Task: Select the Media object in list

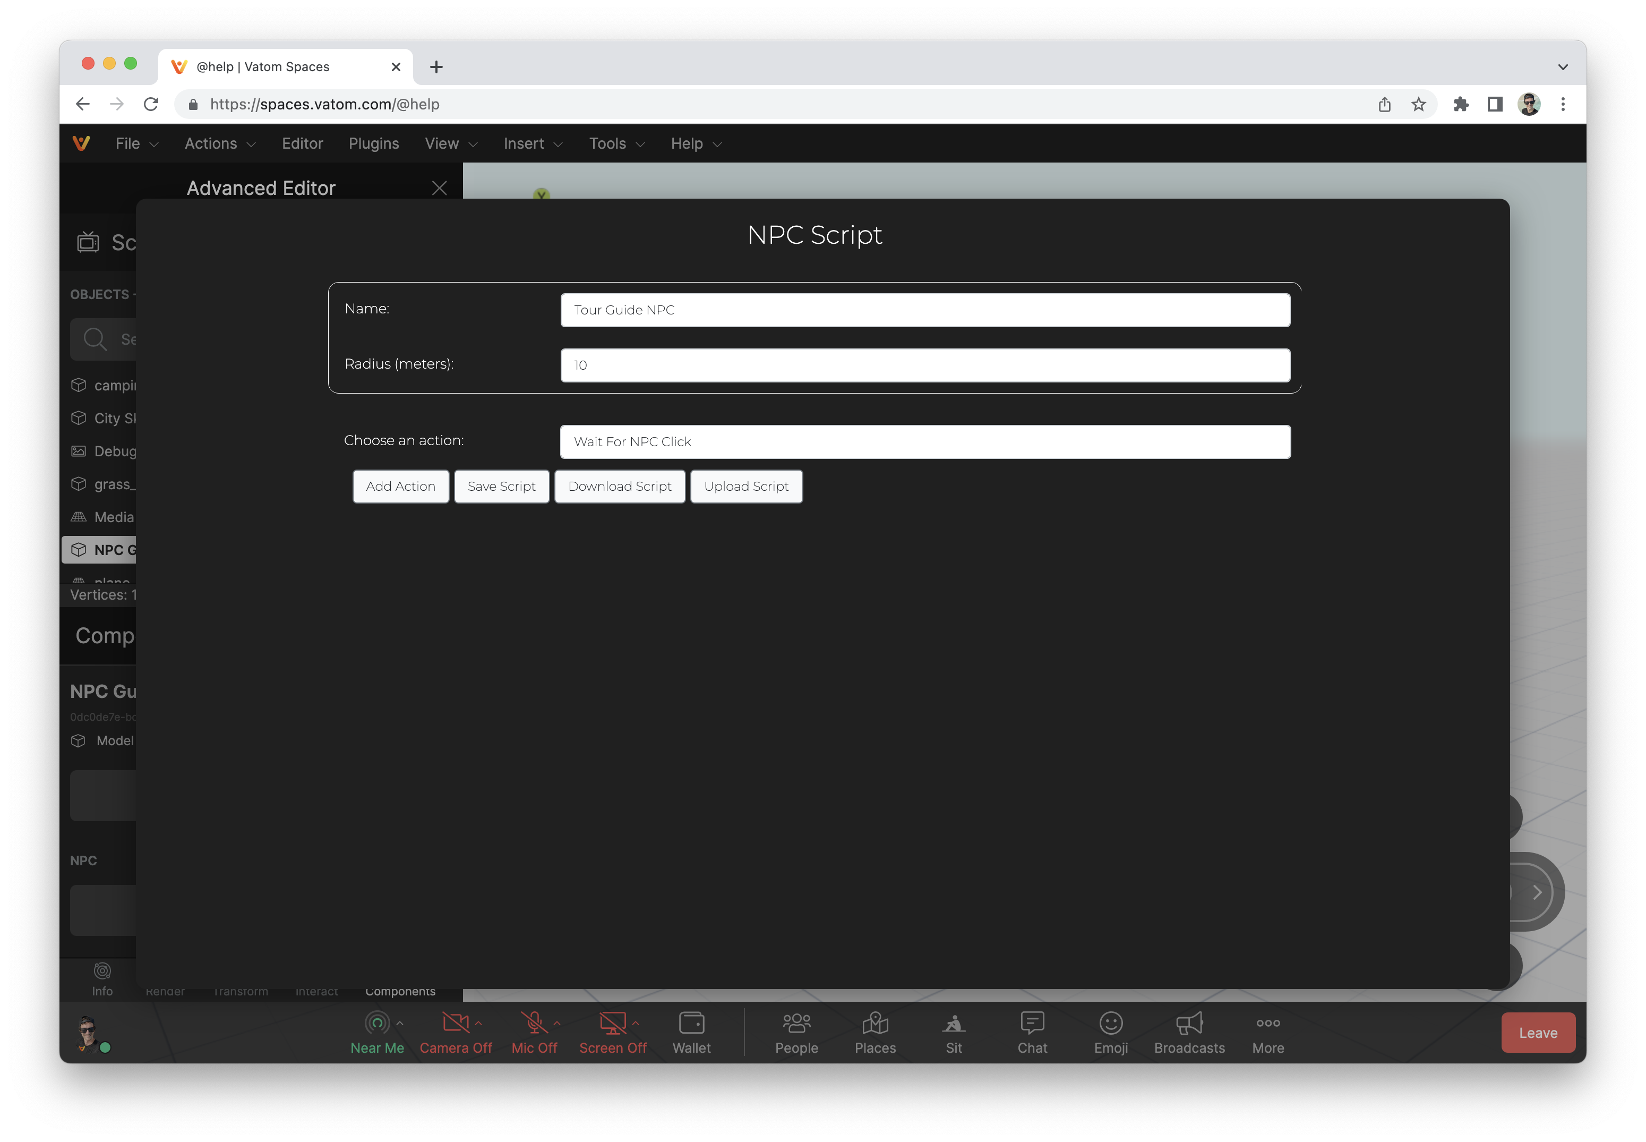Action: pos(102,517)
